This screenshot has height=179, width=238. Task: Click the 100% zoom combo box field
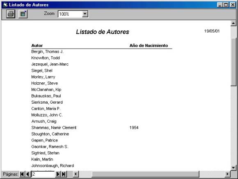73,14
